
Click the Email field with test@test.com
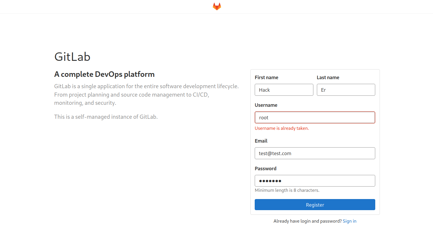tap(315, 153)
